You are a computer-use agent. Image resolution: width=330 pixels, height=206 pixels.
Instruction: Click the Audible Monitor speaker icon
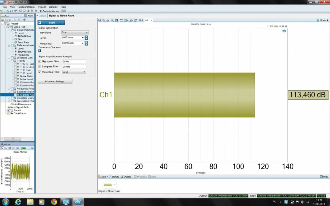click(x=41, y=11)
